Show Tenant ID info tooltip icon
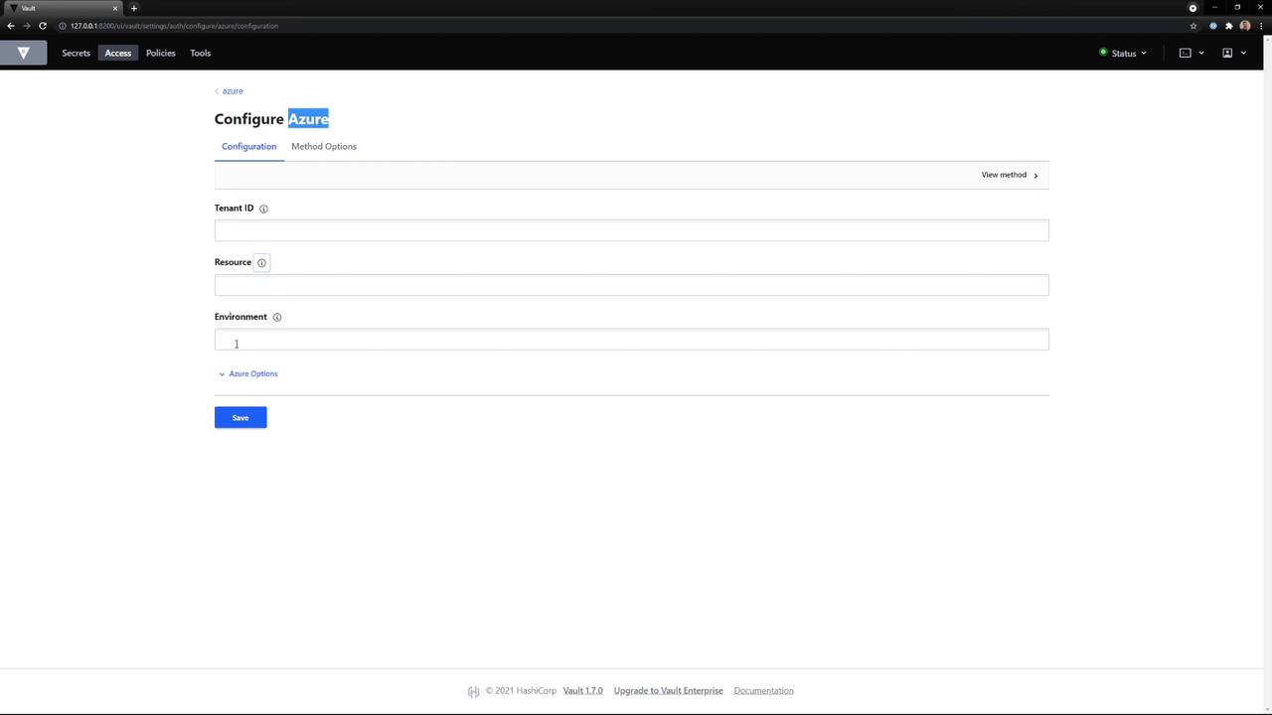The width and height of the screenshot is (1272, 715). click(263, 209)
